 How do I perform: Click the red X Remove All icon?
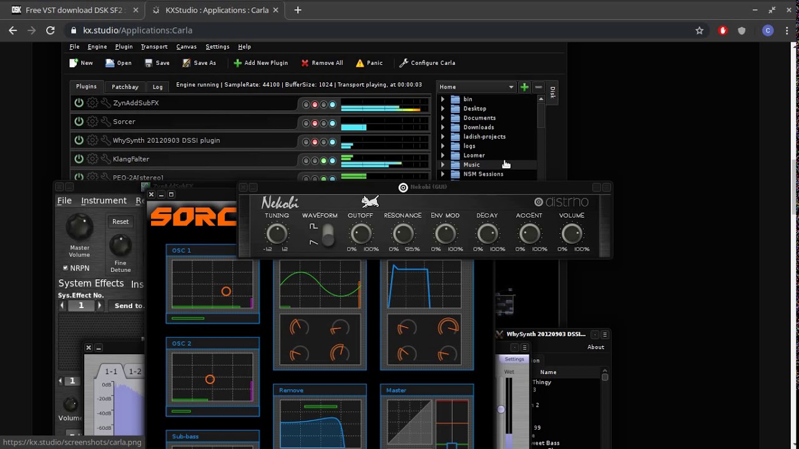point(305,63)
